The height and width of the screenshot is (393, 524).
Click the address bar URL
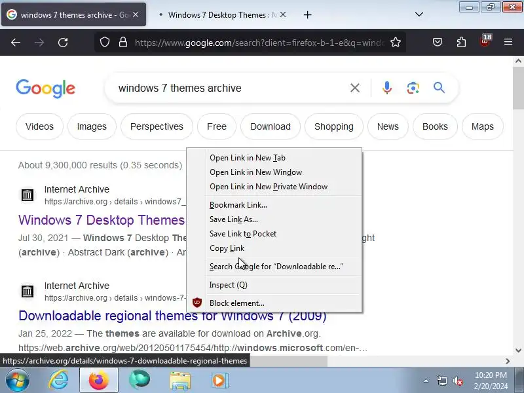click(259, 43)
